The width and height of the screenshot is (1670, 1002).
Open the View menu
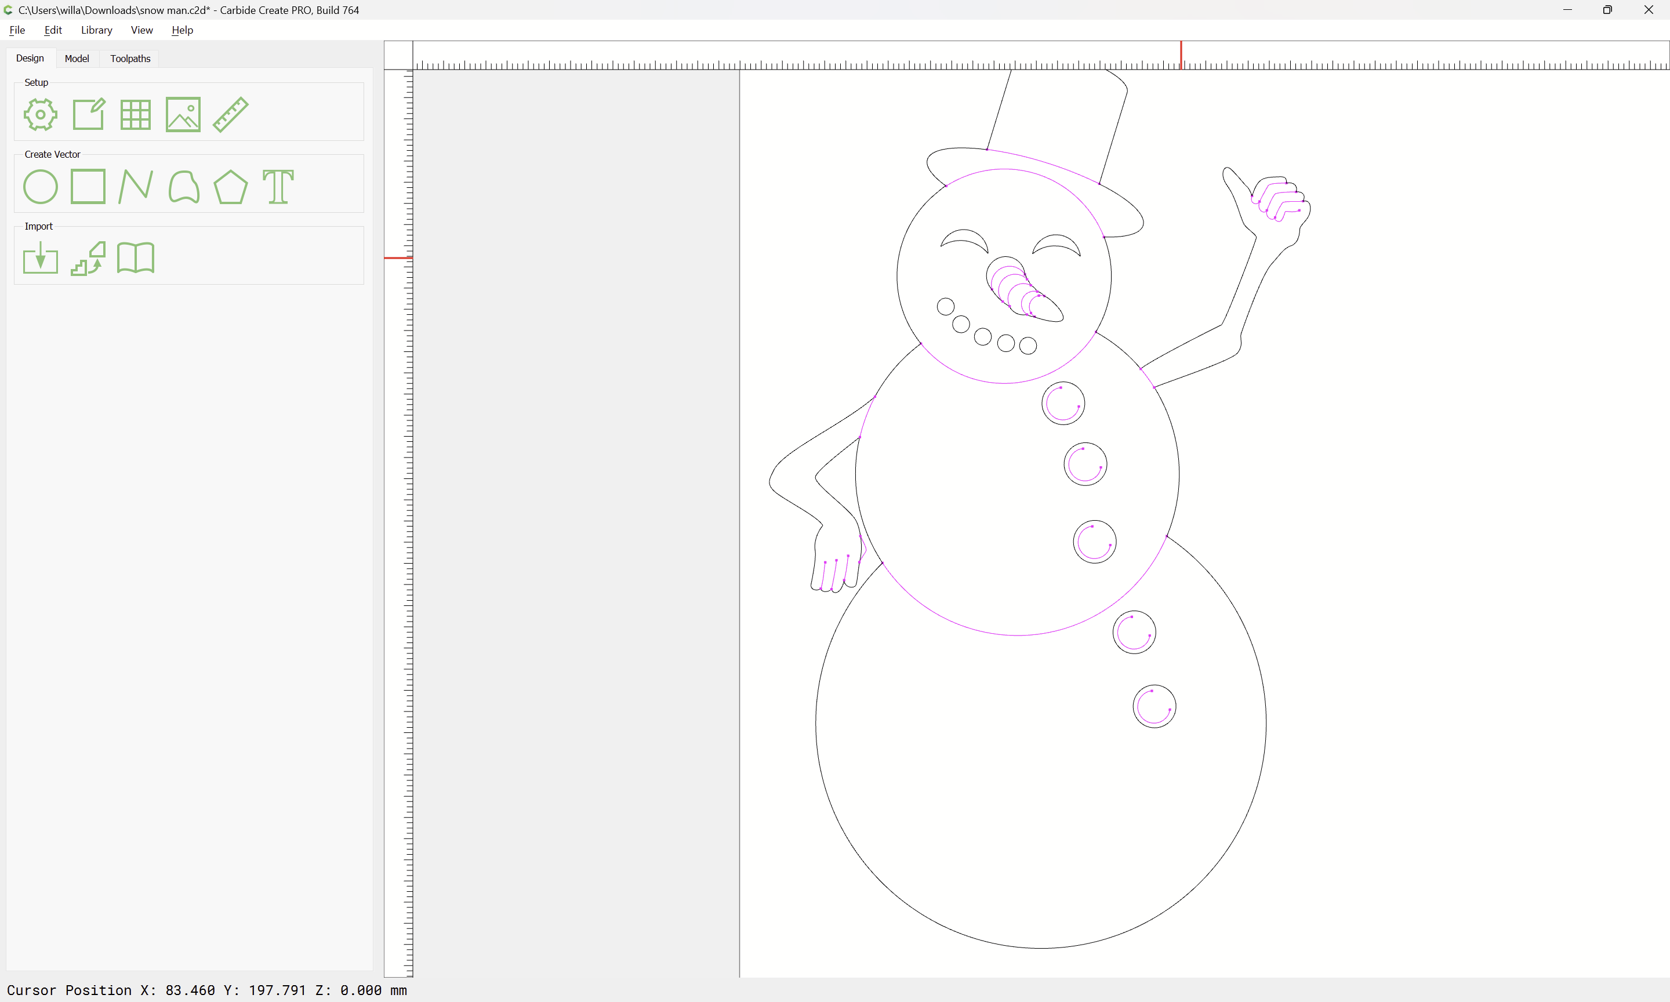pos(141,30)
